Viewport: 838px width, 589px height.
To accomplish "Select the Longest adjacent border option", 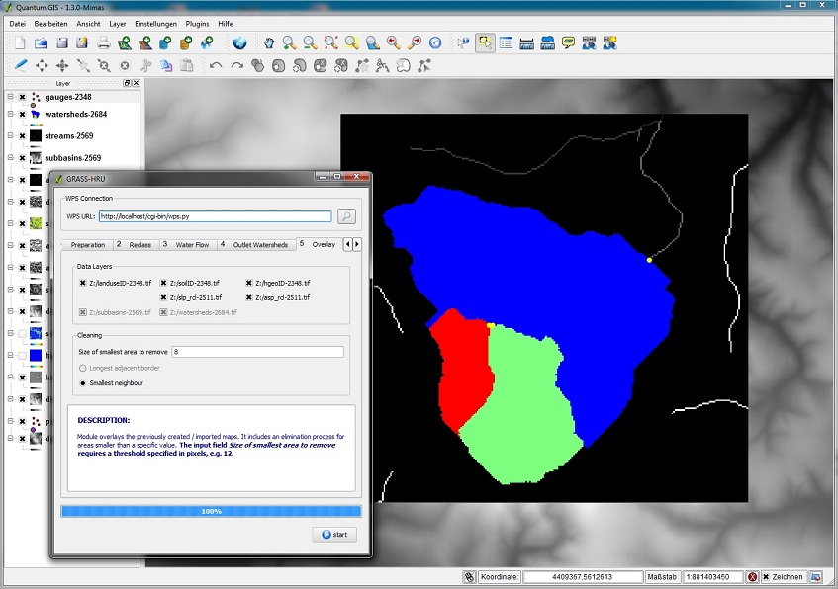I will [83, 368].
